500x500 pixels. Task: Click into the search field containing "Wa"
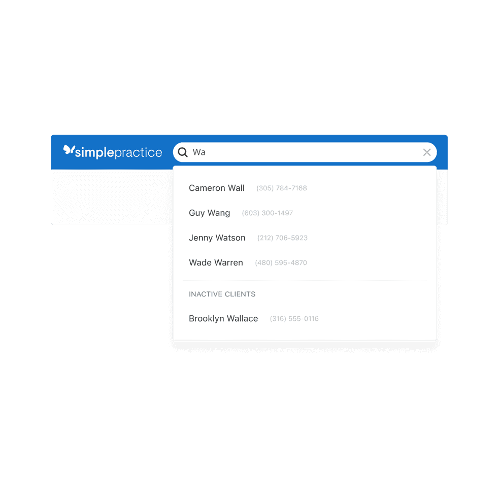[305, 152]
